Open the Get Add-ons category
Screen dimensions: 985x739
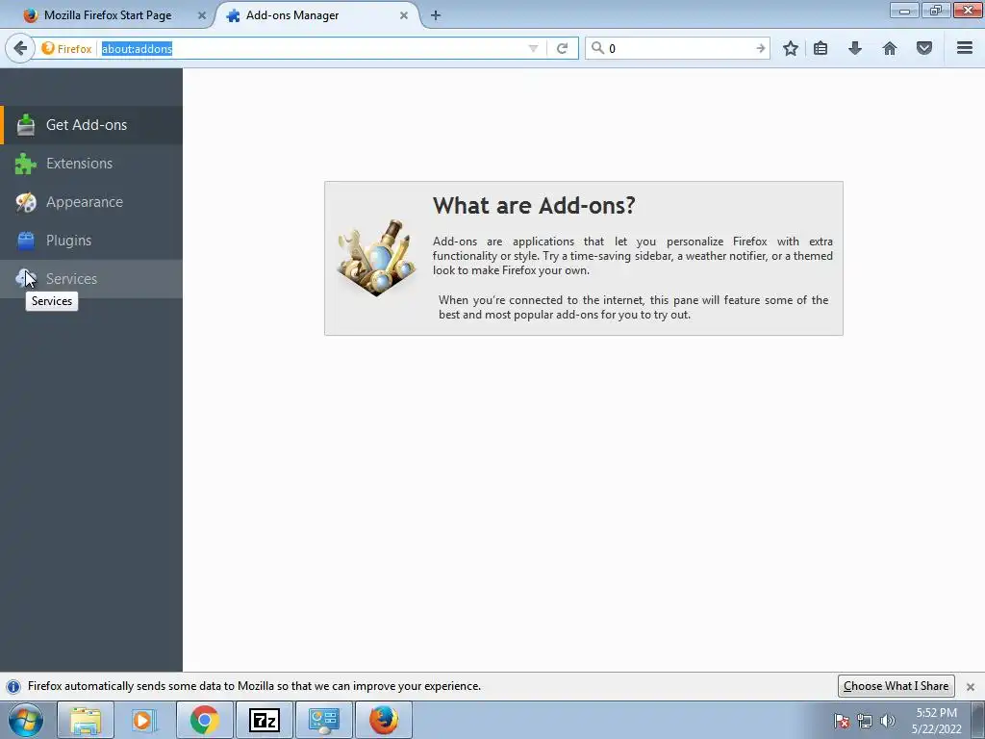(91, 125)
